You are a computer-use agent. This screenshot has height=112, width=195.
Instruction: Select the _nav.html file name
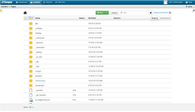coord(39,90)
